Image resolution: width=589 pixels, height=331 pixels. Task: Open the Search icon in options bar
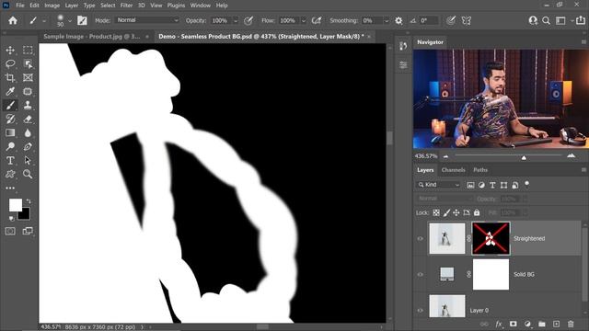click(x=546, y=20)
